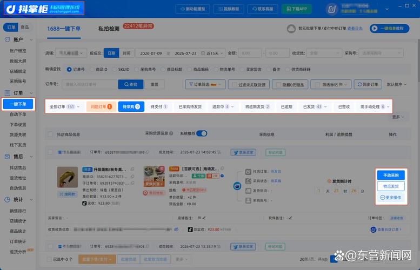Screen dimensions: 420x270
Task: Click the user avatar icon in the header
Action: pyautogui.click(x=331, y=9)
